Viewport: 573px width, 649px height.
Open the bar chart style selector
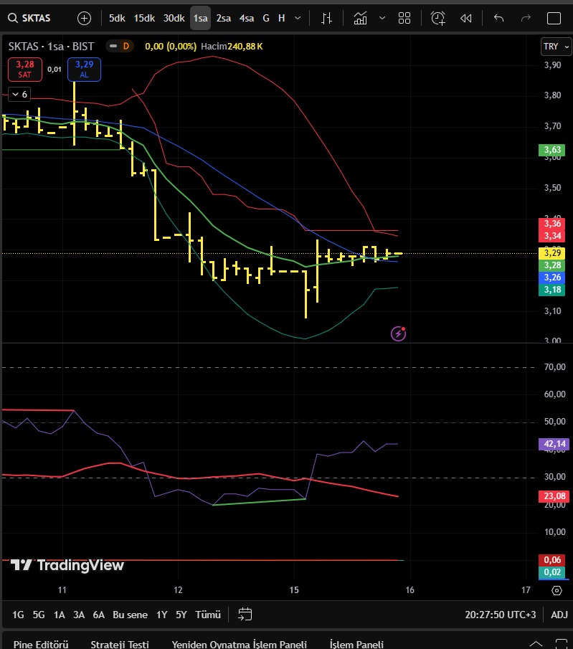tap(326, 18)
